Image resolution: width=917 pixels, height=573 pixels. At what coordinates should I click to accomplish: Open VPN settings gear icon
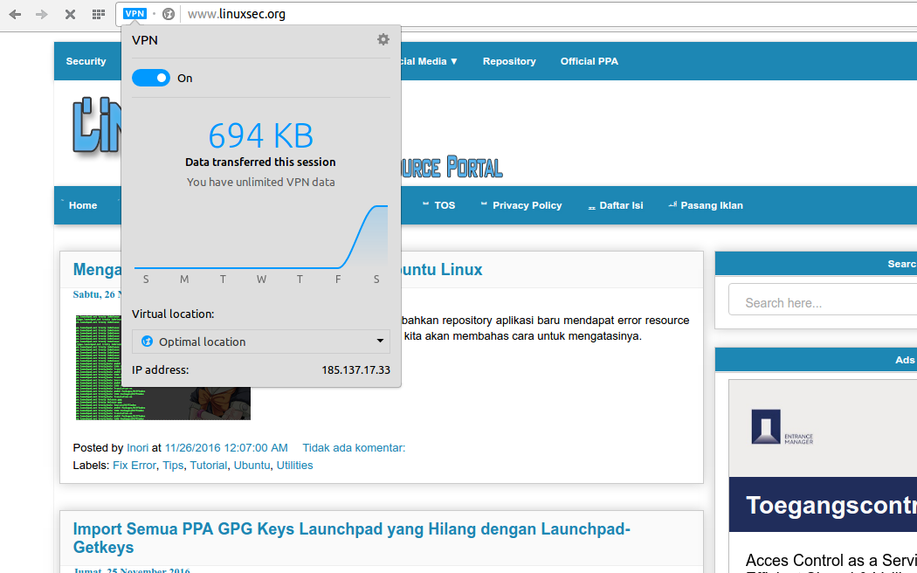pos(383,39)
